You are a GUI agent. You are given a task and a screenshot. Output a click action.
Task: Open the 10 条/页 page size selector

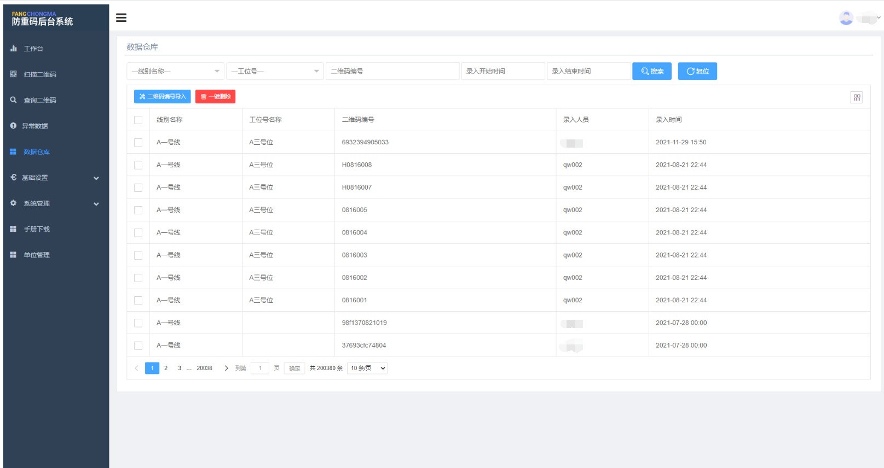[367, 368]
